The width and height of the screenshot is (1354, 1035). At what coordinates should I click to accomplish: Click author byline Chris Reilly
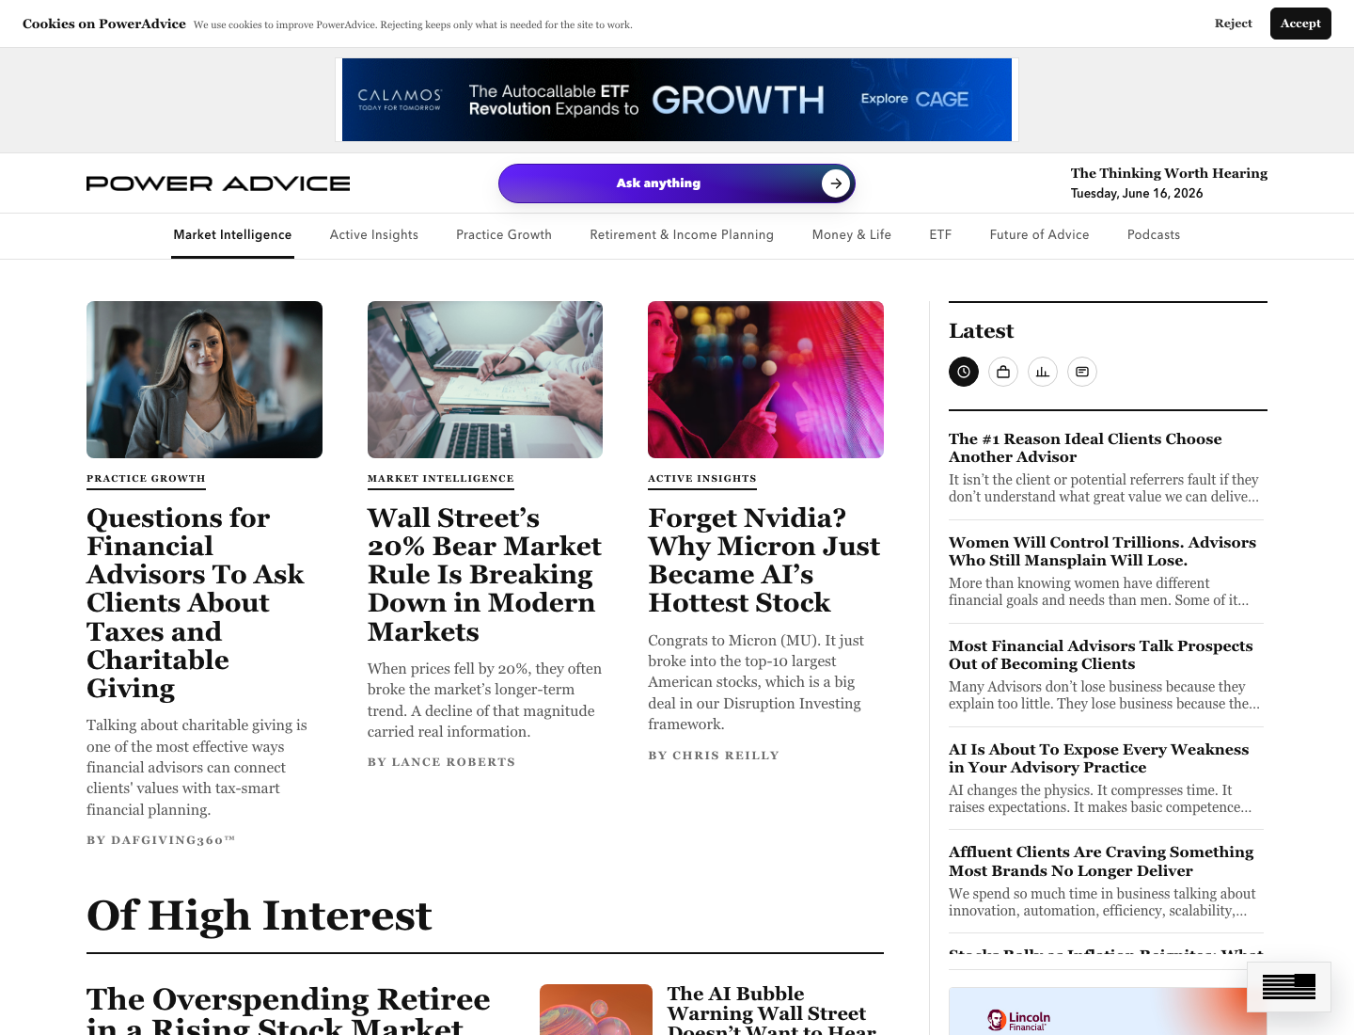pos(714,756)
